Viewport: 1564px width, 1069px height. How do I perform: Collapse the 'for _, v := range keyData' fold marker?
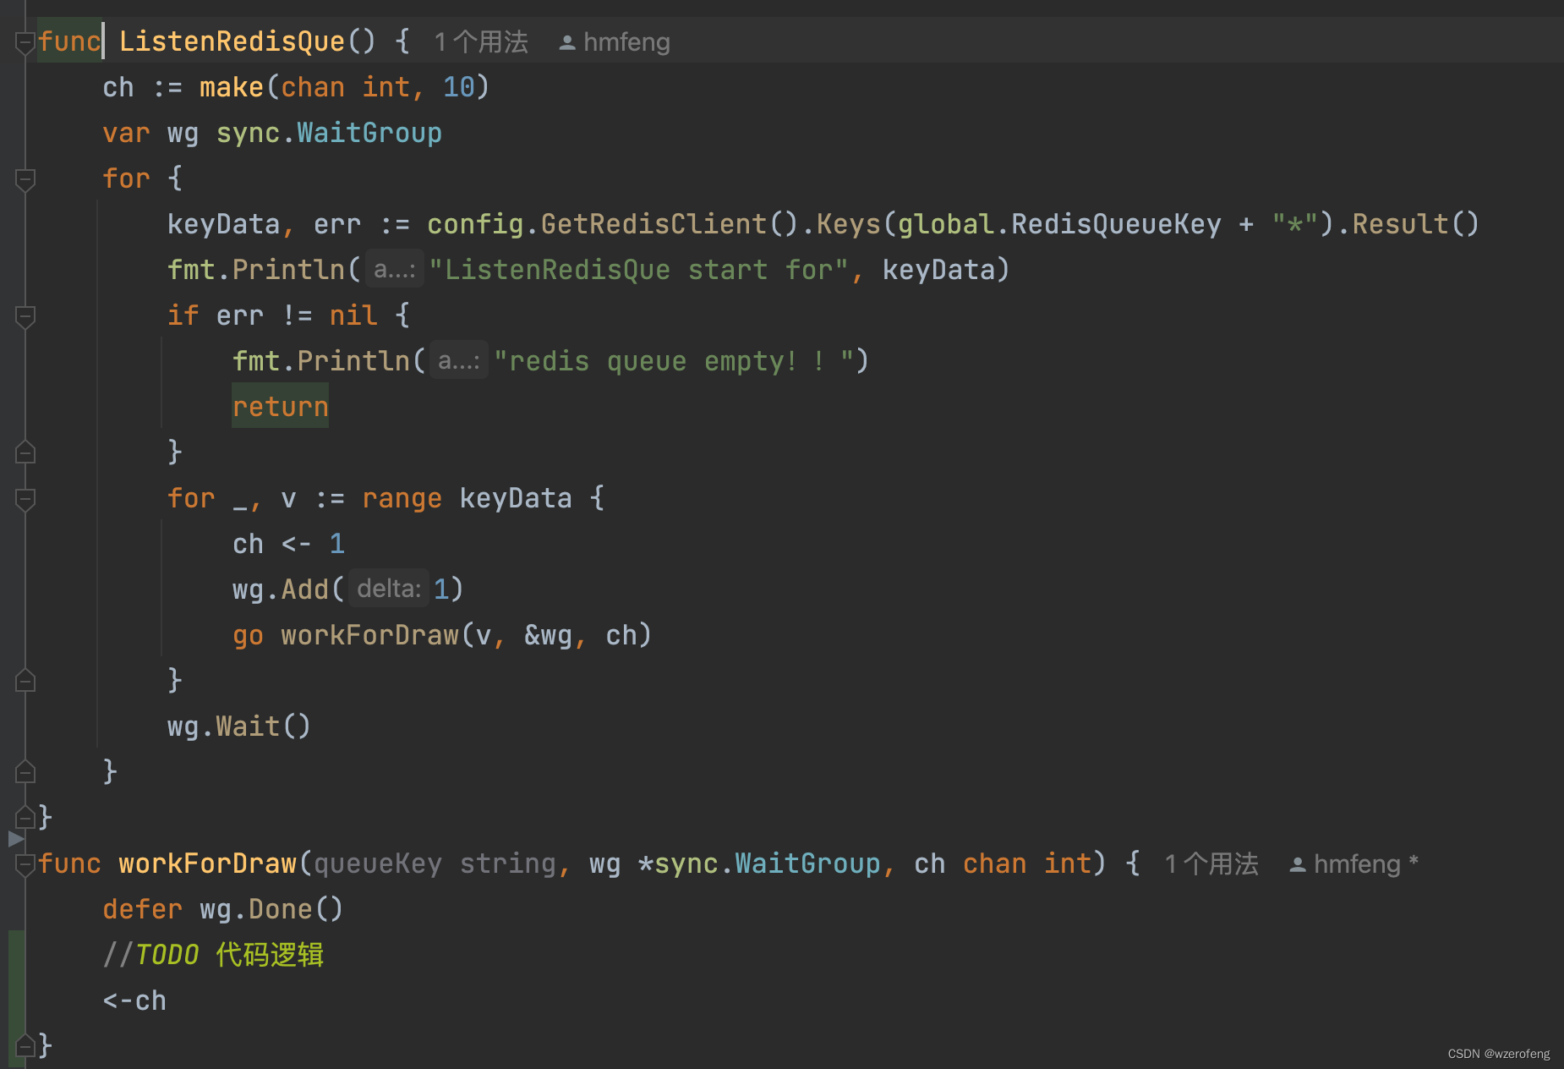coord(25,499)
